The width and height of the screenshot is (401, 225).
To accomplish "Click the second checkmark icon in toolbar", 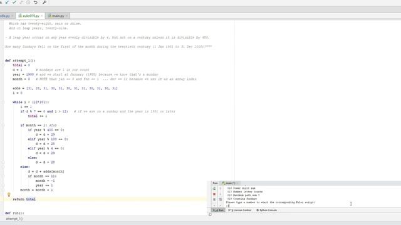I will pyautogui.click(x=14, y=2).
